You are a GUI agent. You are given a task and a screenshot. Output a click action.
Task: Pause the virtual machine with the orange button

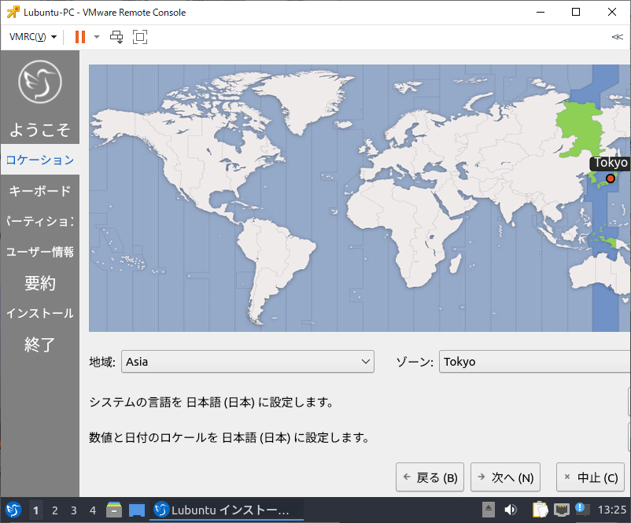coord(80,37)
